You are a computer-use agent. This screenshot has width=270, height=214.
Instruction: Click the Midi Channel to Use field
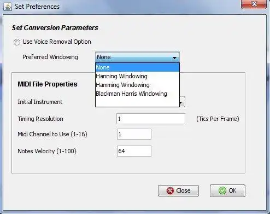[134, 134]
